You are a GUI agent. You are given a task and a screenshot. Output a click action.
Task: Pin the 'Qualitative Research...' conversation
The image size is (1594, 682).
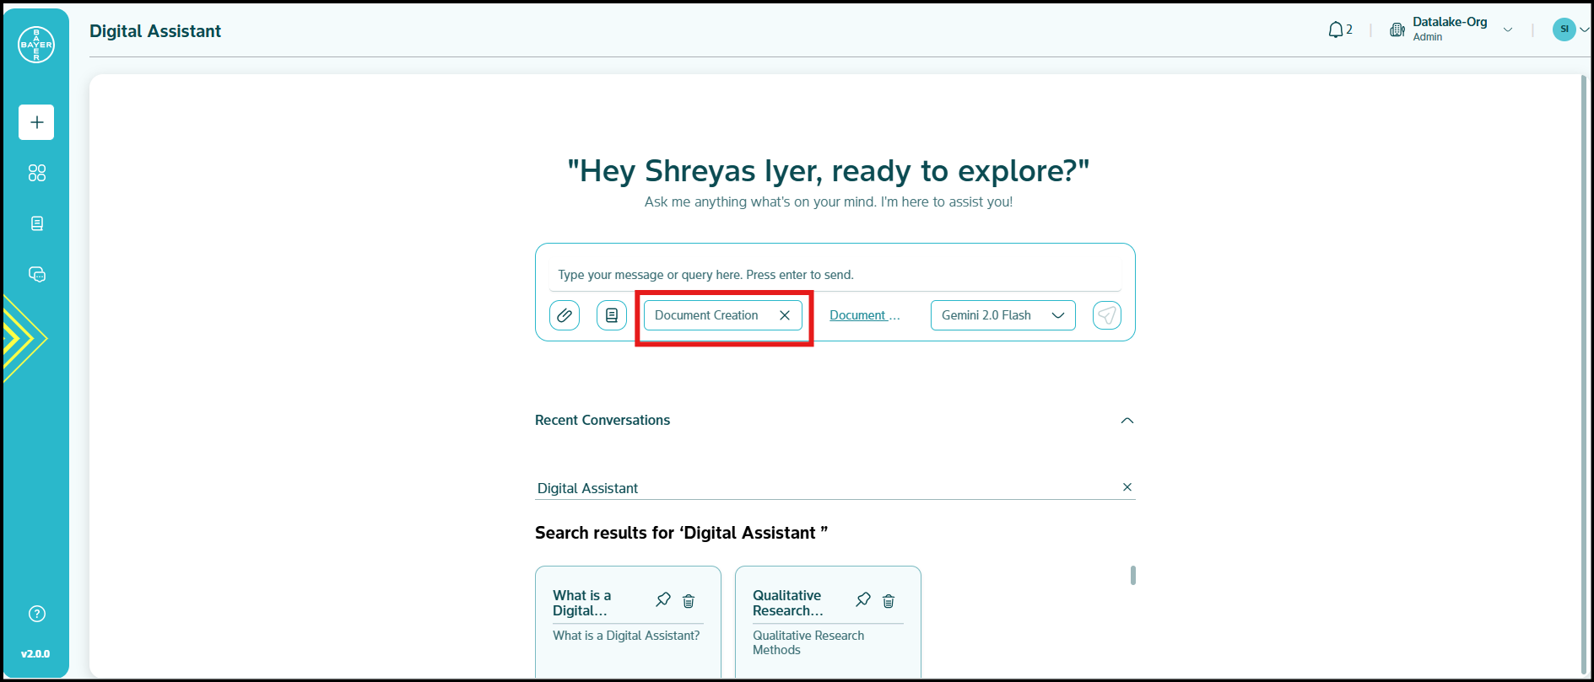(863, 600)
